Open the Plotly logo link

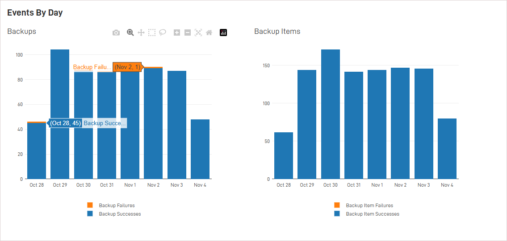coord(223,33)
